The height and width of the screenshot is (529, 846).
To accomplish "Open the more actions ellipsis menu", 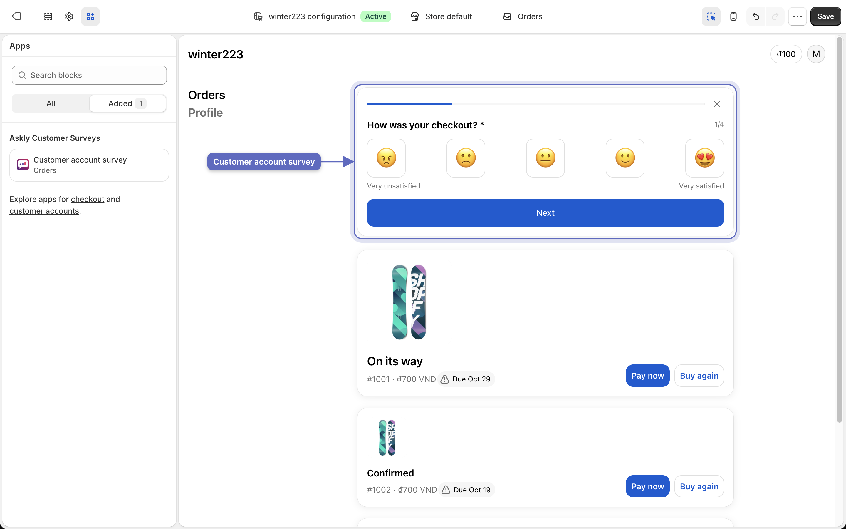I will point(798,16).
